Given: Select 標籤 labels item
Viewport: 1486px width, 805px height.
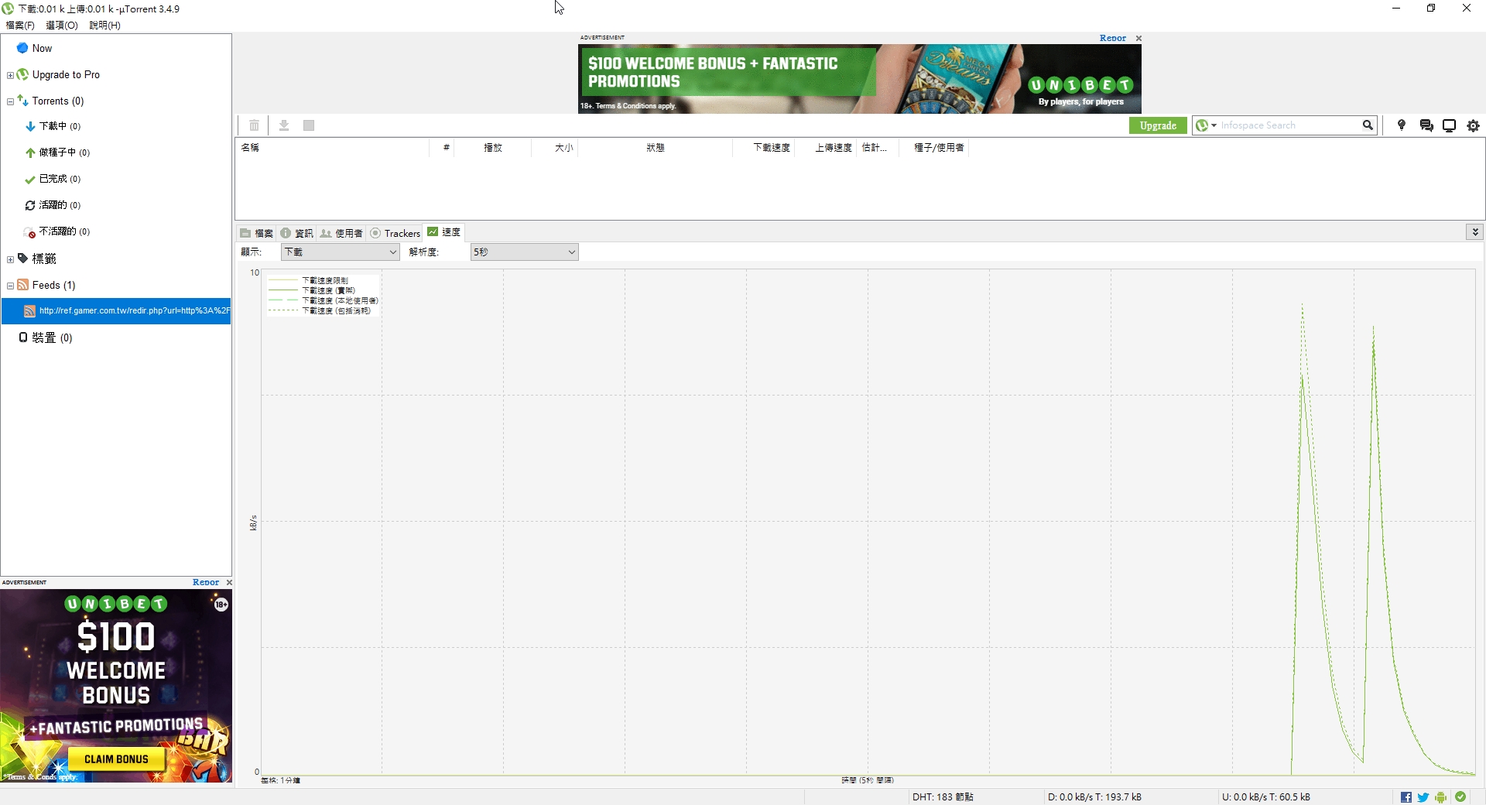Looking at the screenshot, I should pos(44,259).
